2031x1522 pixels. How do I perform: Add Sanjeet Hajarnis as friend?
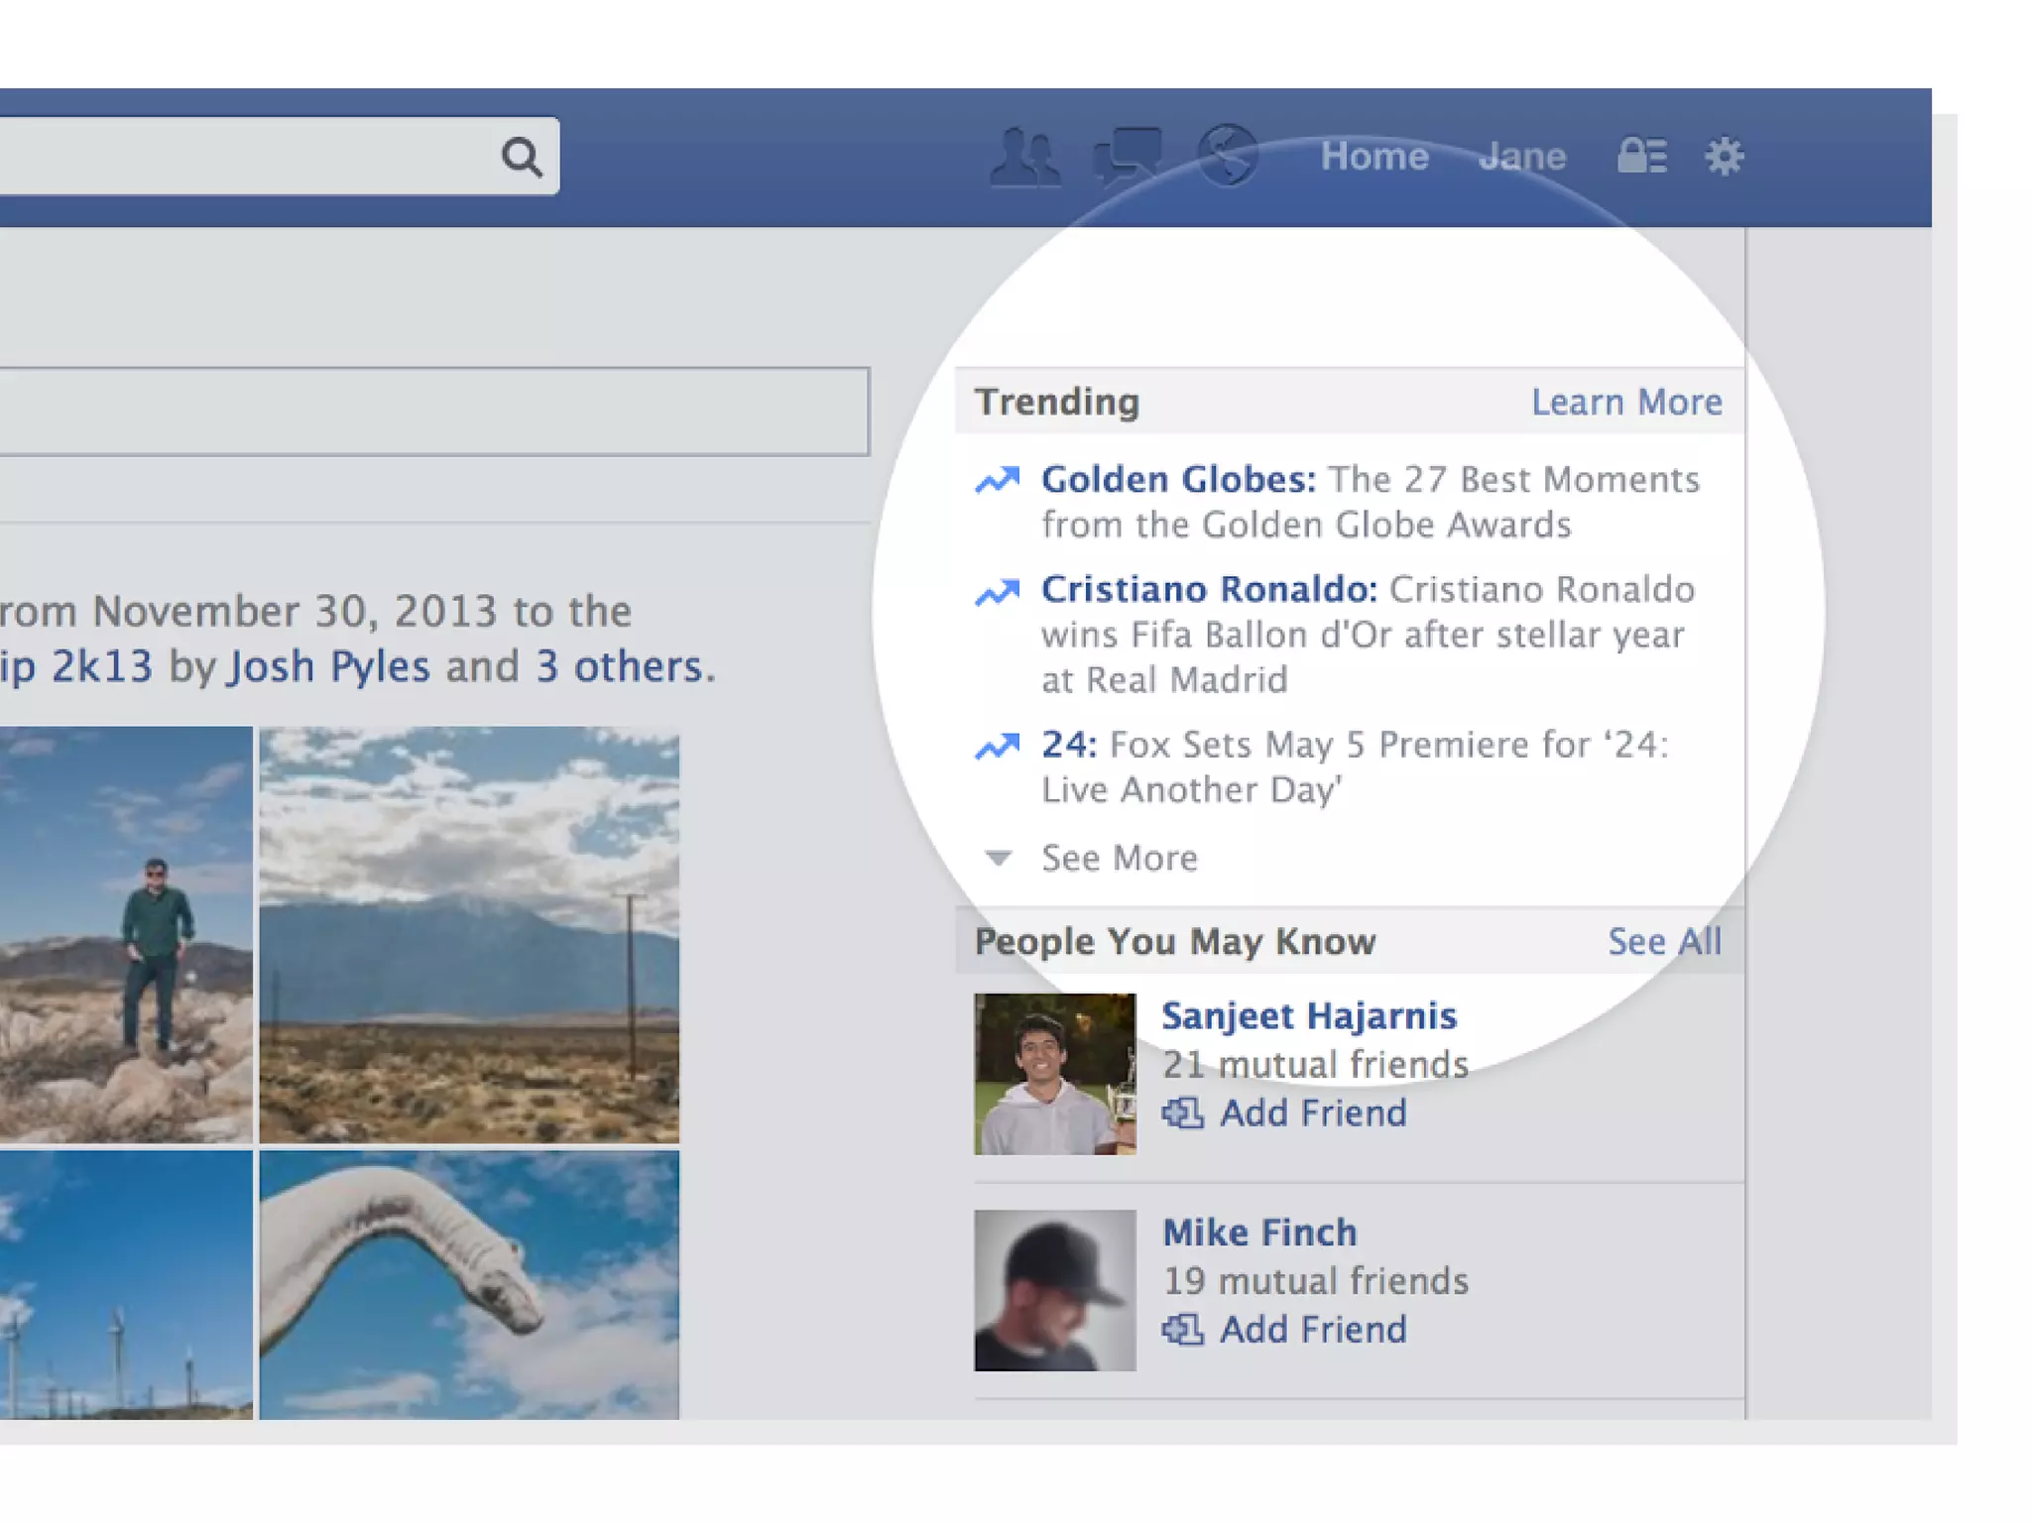(1311, 1112)
